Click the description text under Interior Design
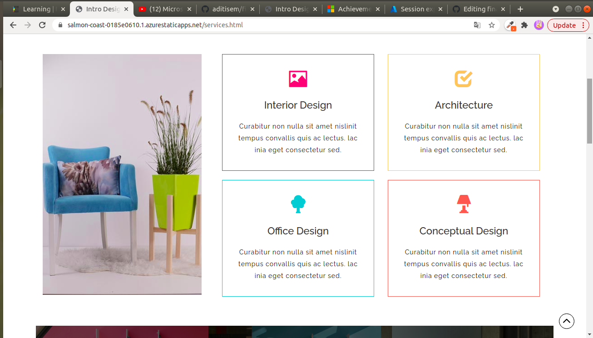 pyautogui.click(x=298, y=138)
